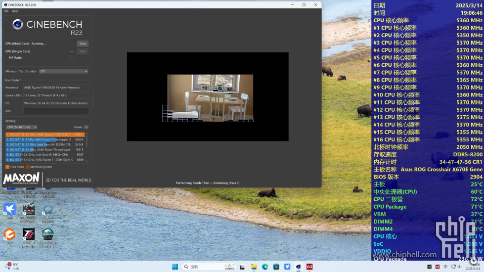
Task: Click the NVIDIA system tray icon
Action: click(429, 267)
